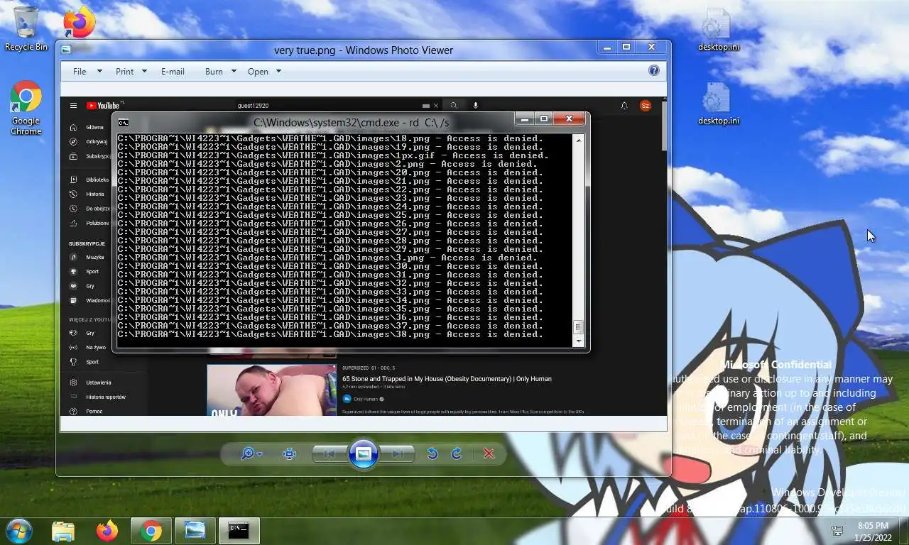The width and height of the screenshot is (909, 545).
Task: Open the zoom control in Photo Viewer
Action: click(x=251, y=453)
